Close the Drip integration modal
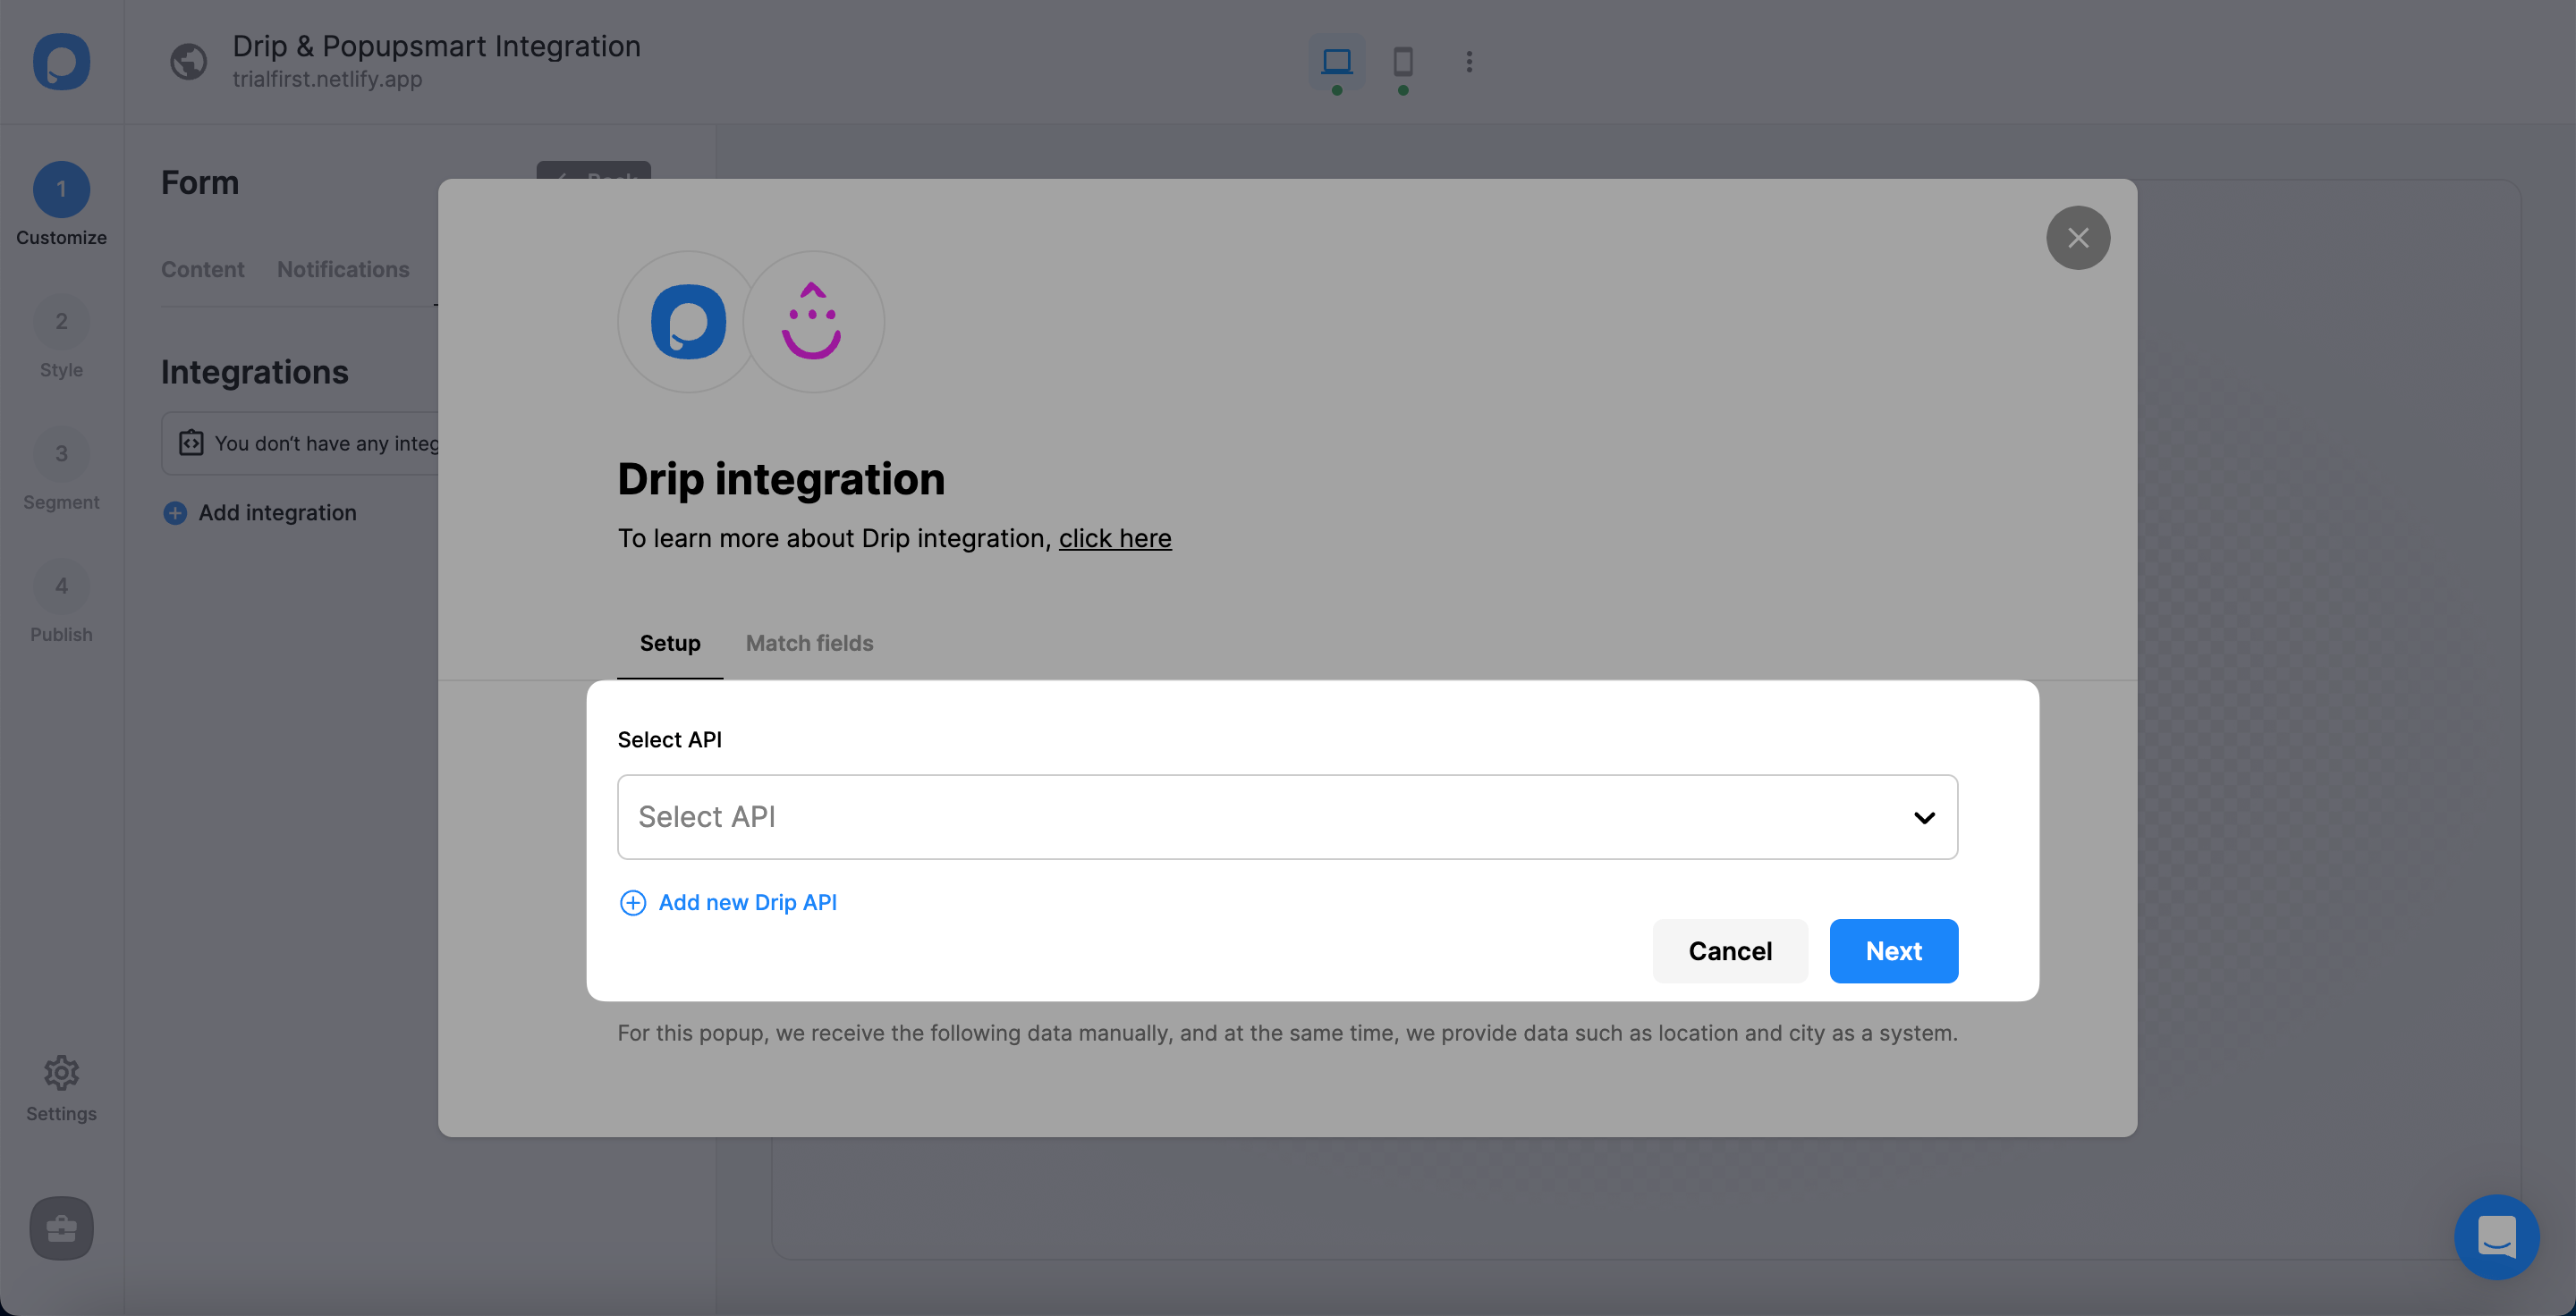 [2078, 238]
